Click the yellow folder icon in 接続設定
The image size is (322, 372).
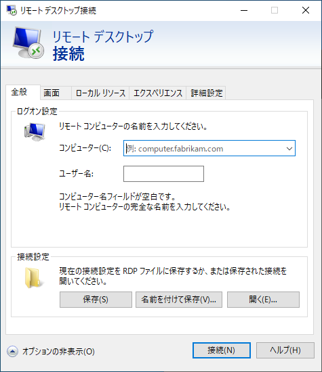coord(33,277)
